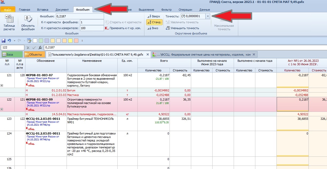Select the Вниз rounding option
Screen dimensions: 327x169
point(153,28)
